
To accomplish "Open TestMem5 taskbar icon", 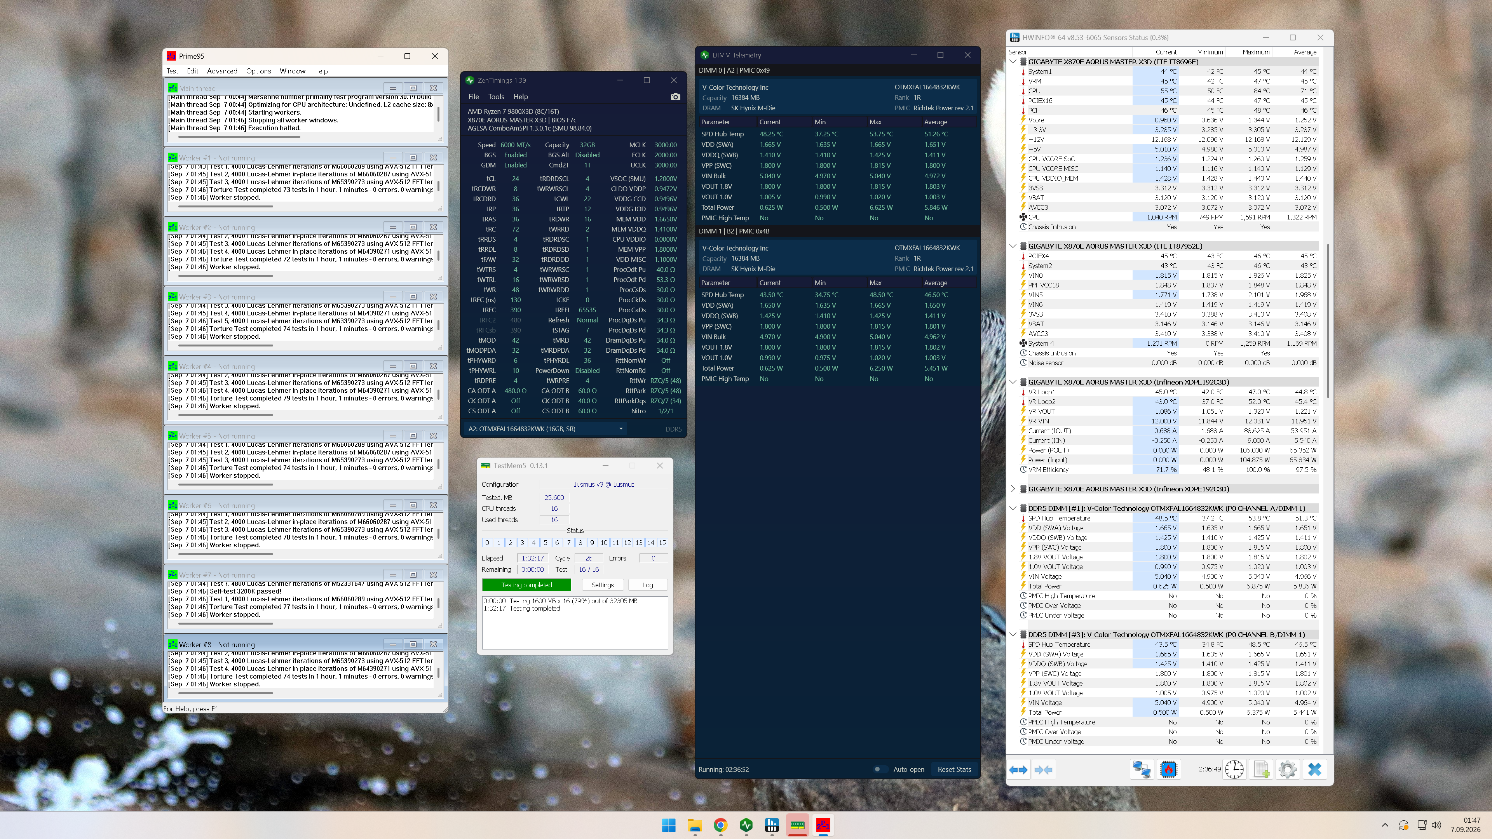I will point(798,825).
